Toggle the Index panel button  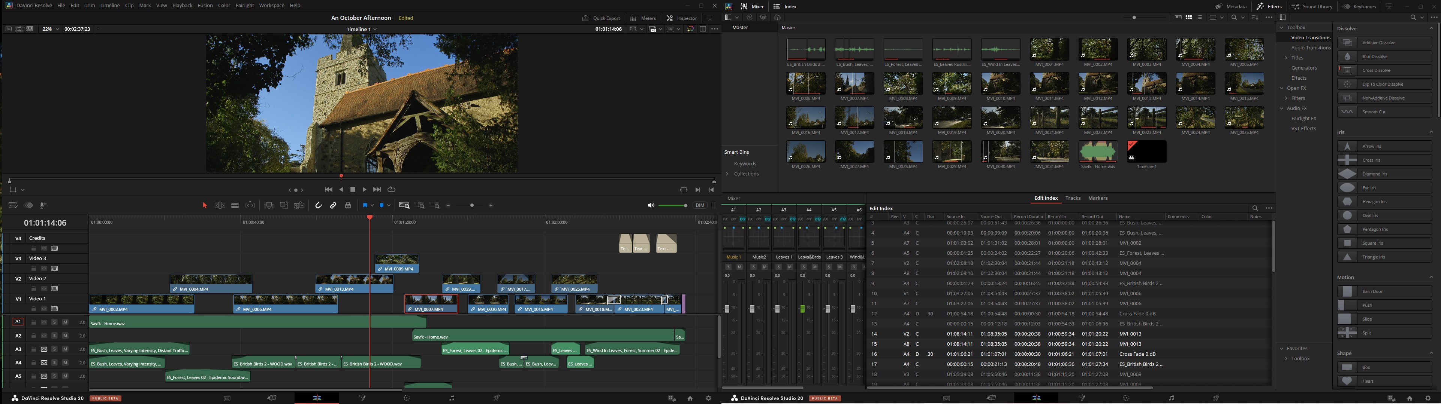click(x=785, y=7)
